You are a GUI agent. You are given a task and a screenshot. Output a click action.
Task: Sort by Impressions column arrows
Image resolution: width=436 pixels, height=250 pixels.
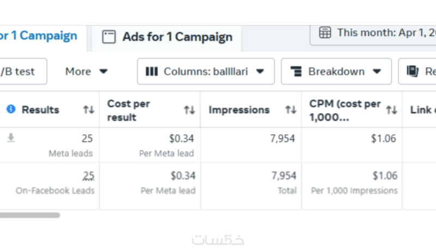pos(290,110)
